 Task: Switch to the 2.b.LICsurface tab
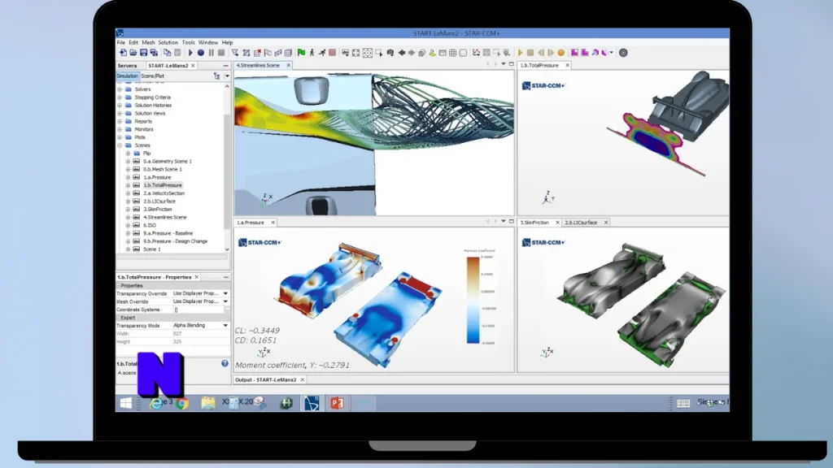pos(581,223)
